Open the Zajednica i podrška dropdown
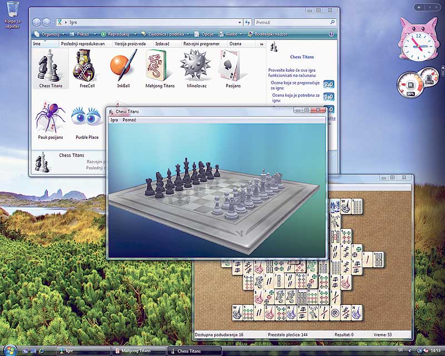This screenshot has width=445, height=356. (x=165, y=34)
